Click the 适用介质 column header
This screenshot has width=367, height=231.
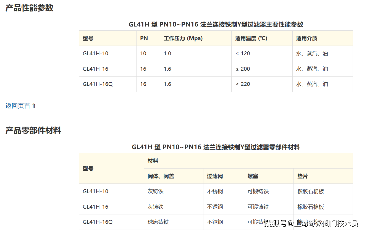(x=307, y=38)
